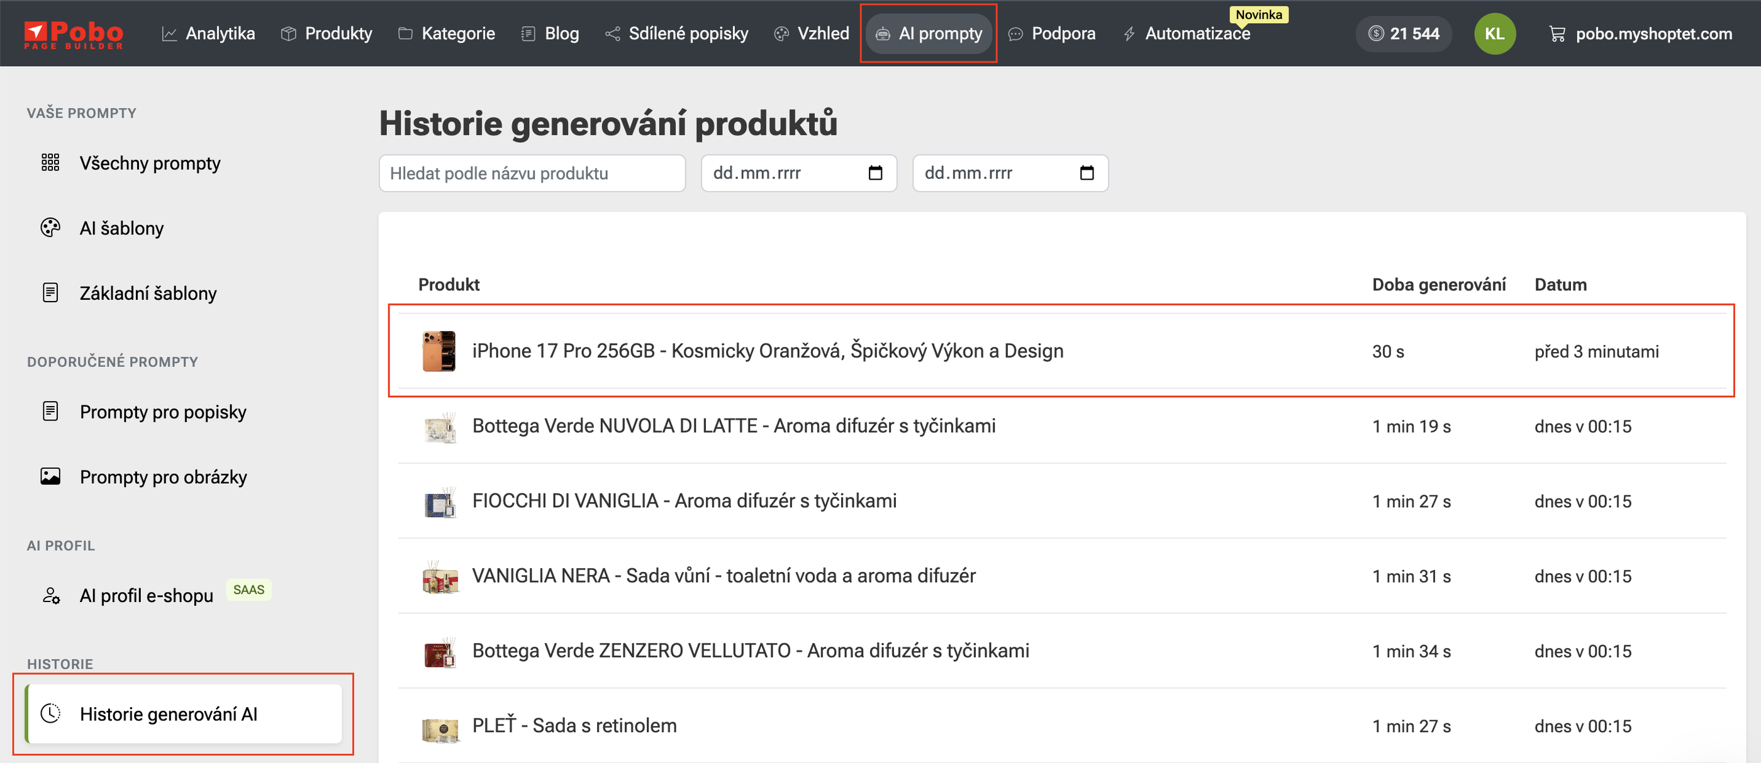Click the "před 3 minutami" date cell
Image resolution: width=1761 pixels, height=763 pixels.
(1596, 351)
